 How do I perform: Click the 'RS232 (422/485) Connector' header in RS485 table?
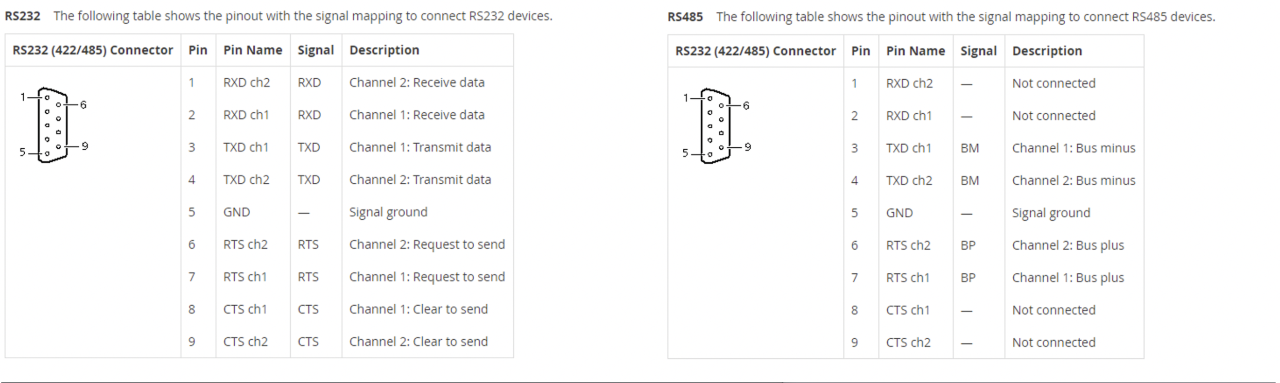(x=755, y=51)
